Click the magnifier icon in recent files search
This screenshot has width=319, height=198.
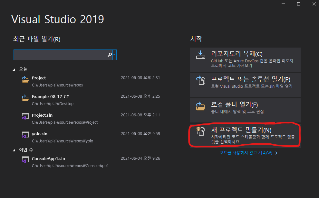point(110,55)
